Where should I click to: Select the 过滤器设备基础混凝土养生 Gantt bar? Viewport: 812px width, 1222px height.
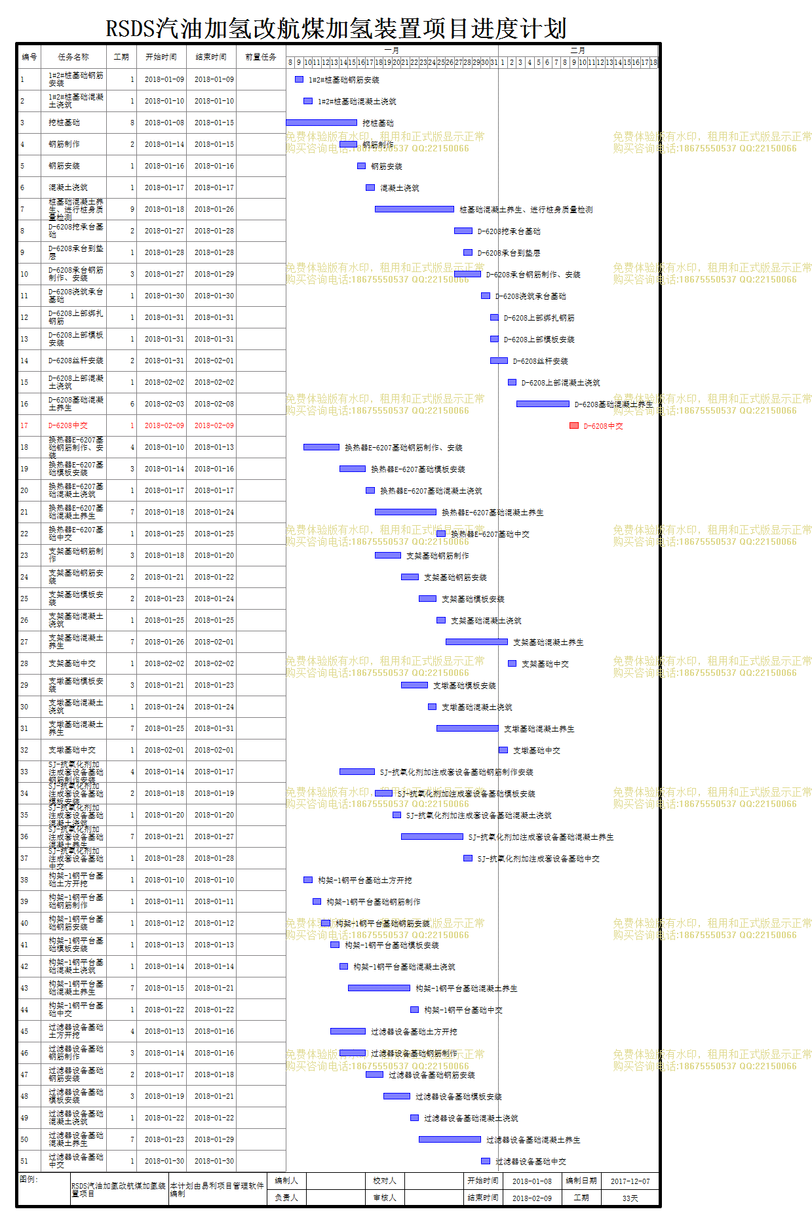point(450,1139)
